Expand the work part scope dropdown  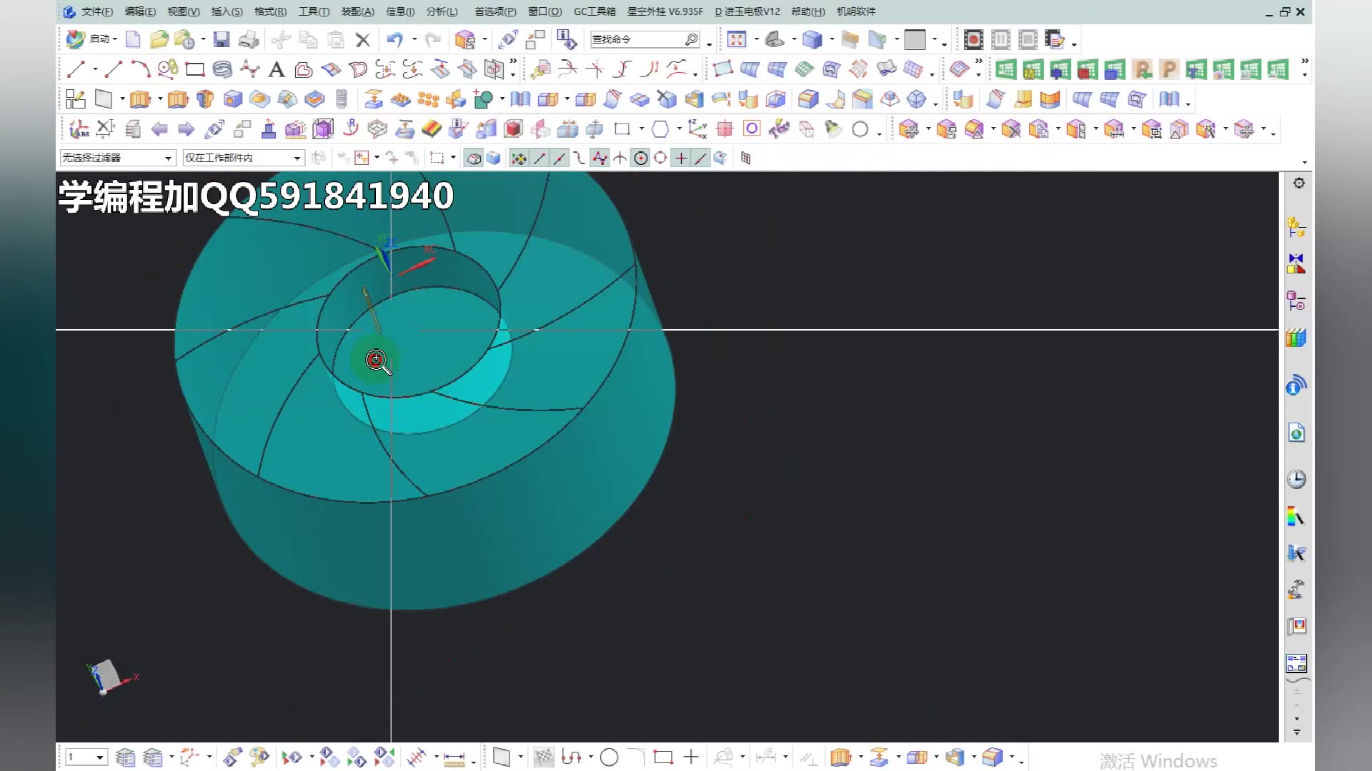(297, 158)
